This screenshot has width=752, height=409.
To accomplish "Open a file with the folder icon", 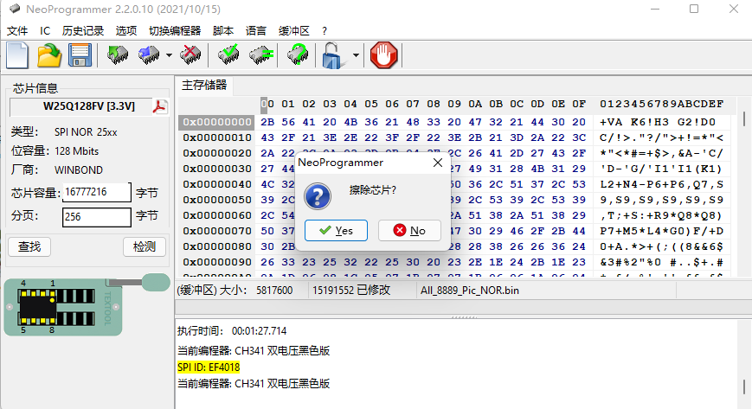I will 49,56.
